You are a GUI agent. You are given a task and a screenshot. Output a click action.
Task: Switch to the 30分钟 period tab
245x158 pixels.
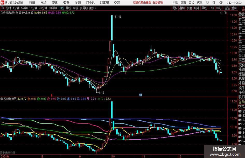click(x=43, y=8)
